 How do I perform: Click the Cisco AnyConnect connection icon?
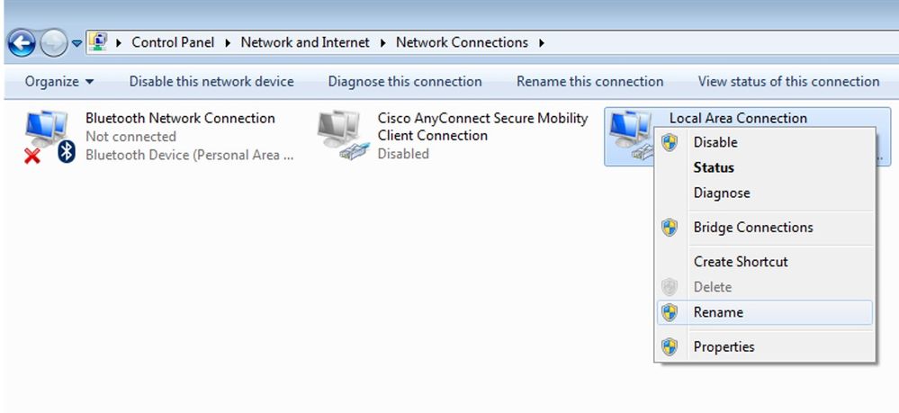coord(342,136)
